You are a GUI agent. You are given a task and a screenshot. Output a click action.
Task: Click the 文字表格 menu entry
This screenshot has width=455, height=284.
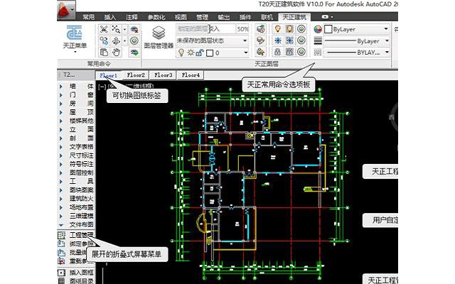(81, 147)
